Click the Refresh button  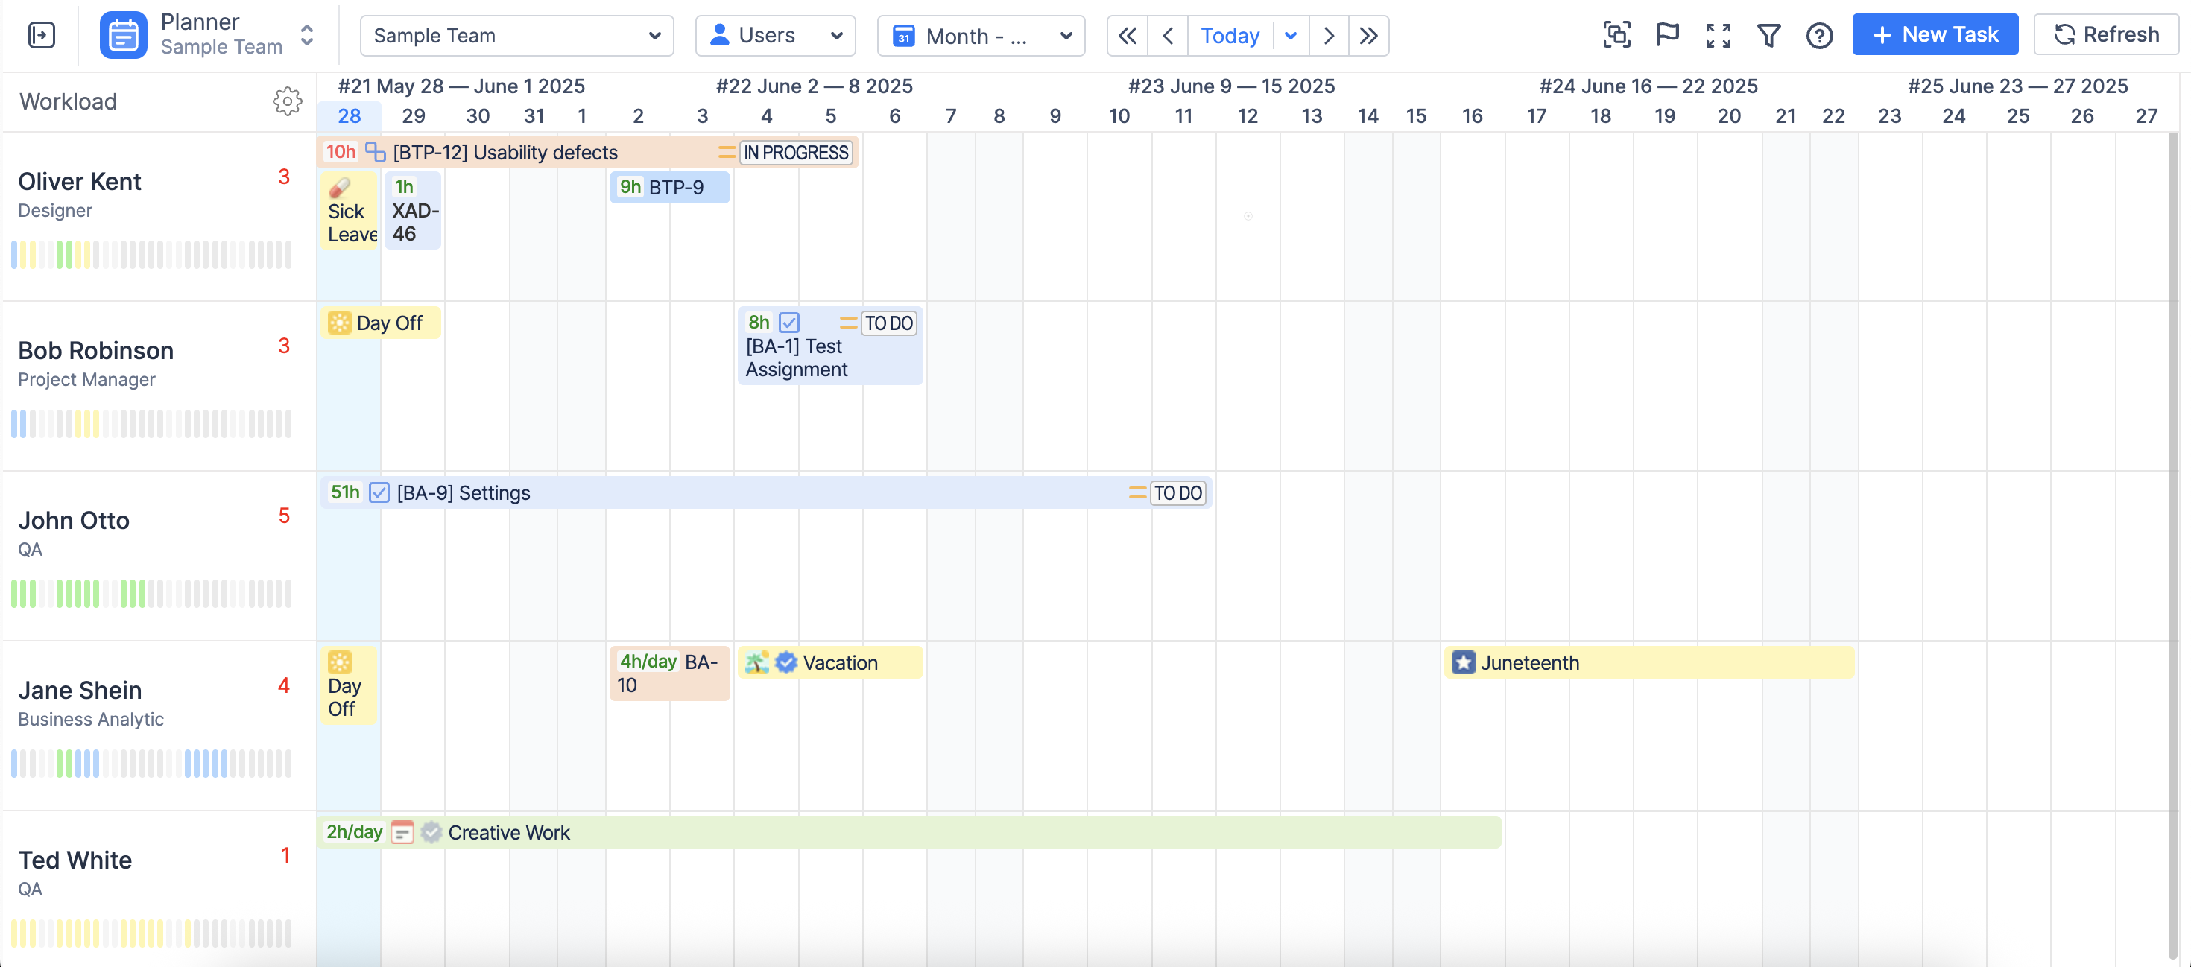click(2106, 36)
